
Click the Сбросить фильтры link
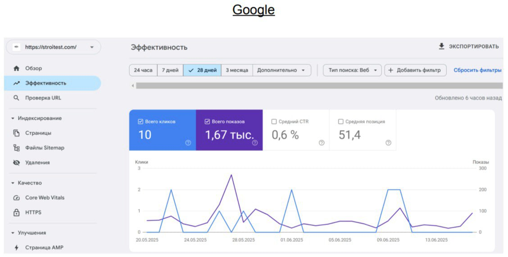(477, 70)
